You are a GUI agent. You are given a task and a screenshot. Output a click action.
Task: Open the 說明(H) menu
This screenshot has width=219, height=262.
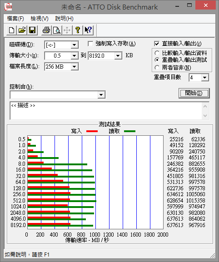click(65, 18)
